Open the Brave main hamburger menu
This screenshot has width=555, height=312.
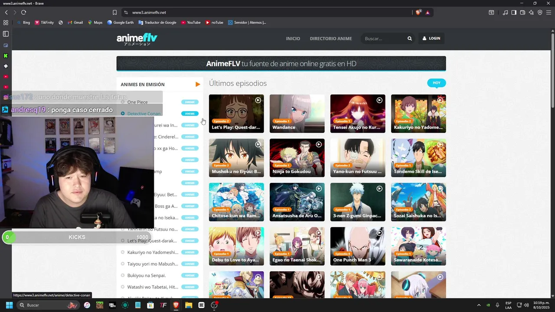coord(549,13)
